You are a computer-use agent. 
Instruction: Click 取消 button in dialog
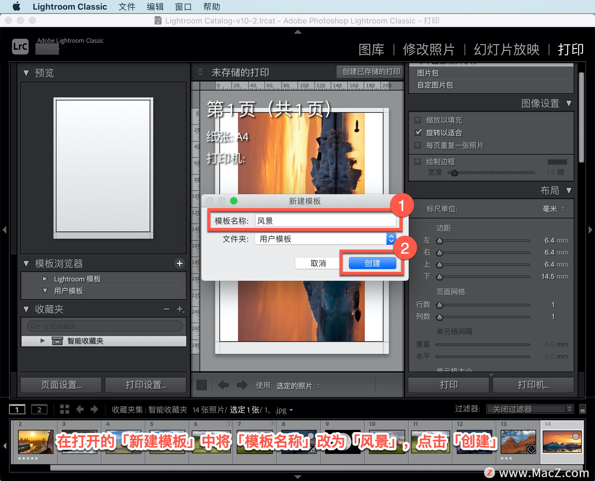[318, 263]
